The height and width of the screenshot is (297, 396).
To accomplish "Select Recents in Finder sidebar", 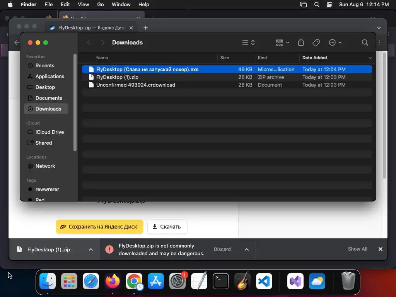I will click(x=46, y=66).
